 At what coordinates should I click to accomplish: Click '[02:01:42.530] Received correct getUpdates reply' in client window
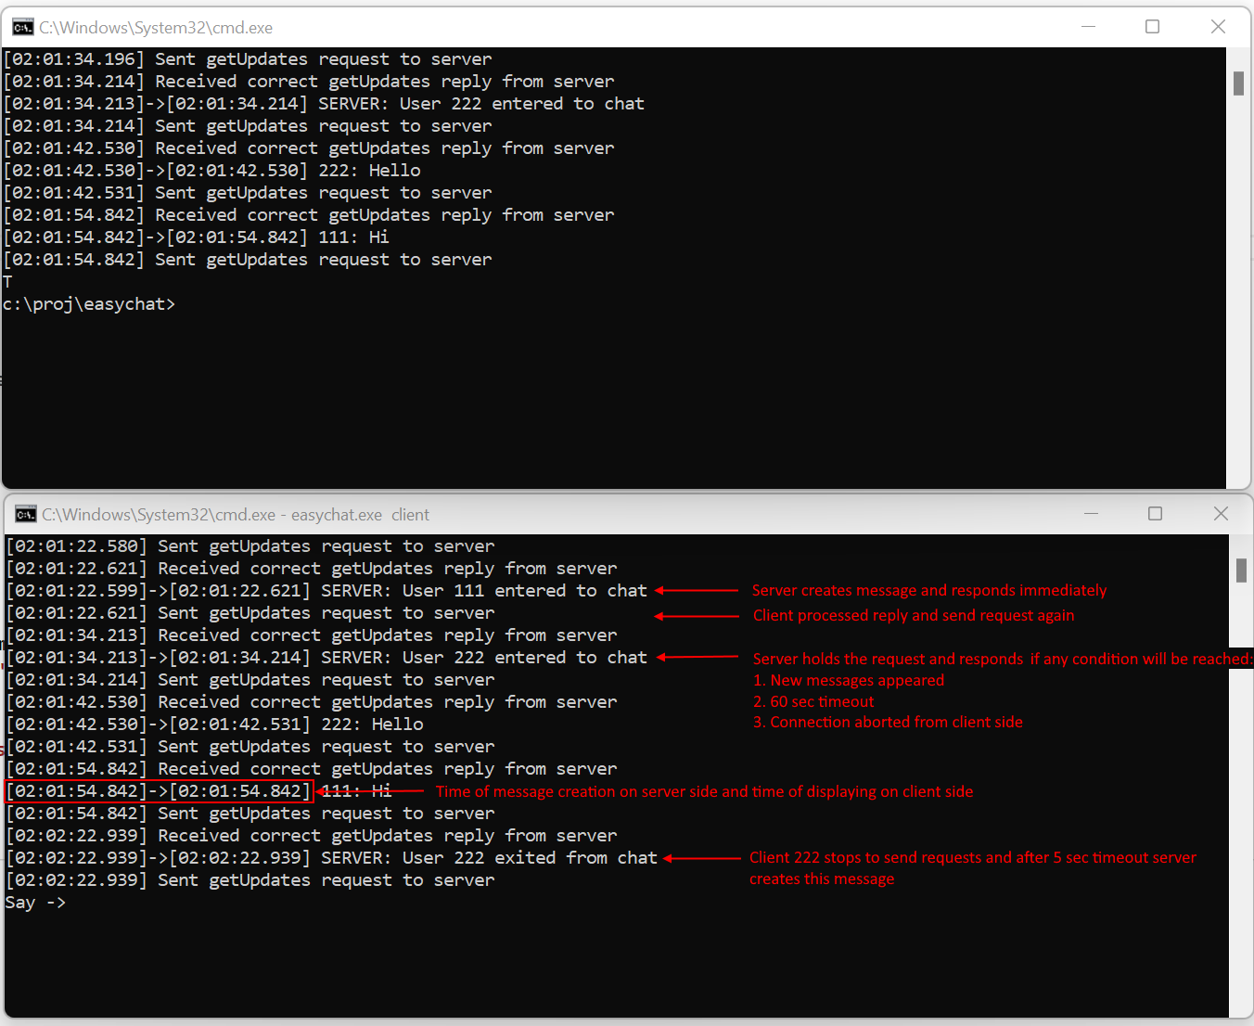click(312, 702)
